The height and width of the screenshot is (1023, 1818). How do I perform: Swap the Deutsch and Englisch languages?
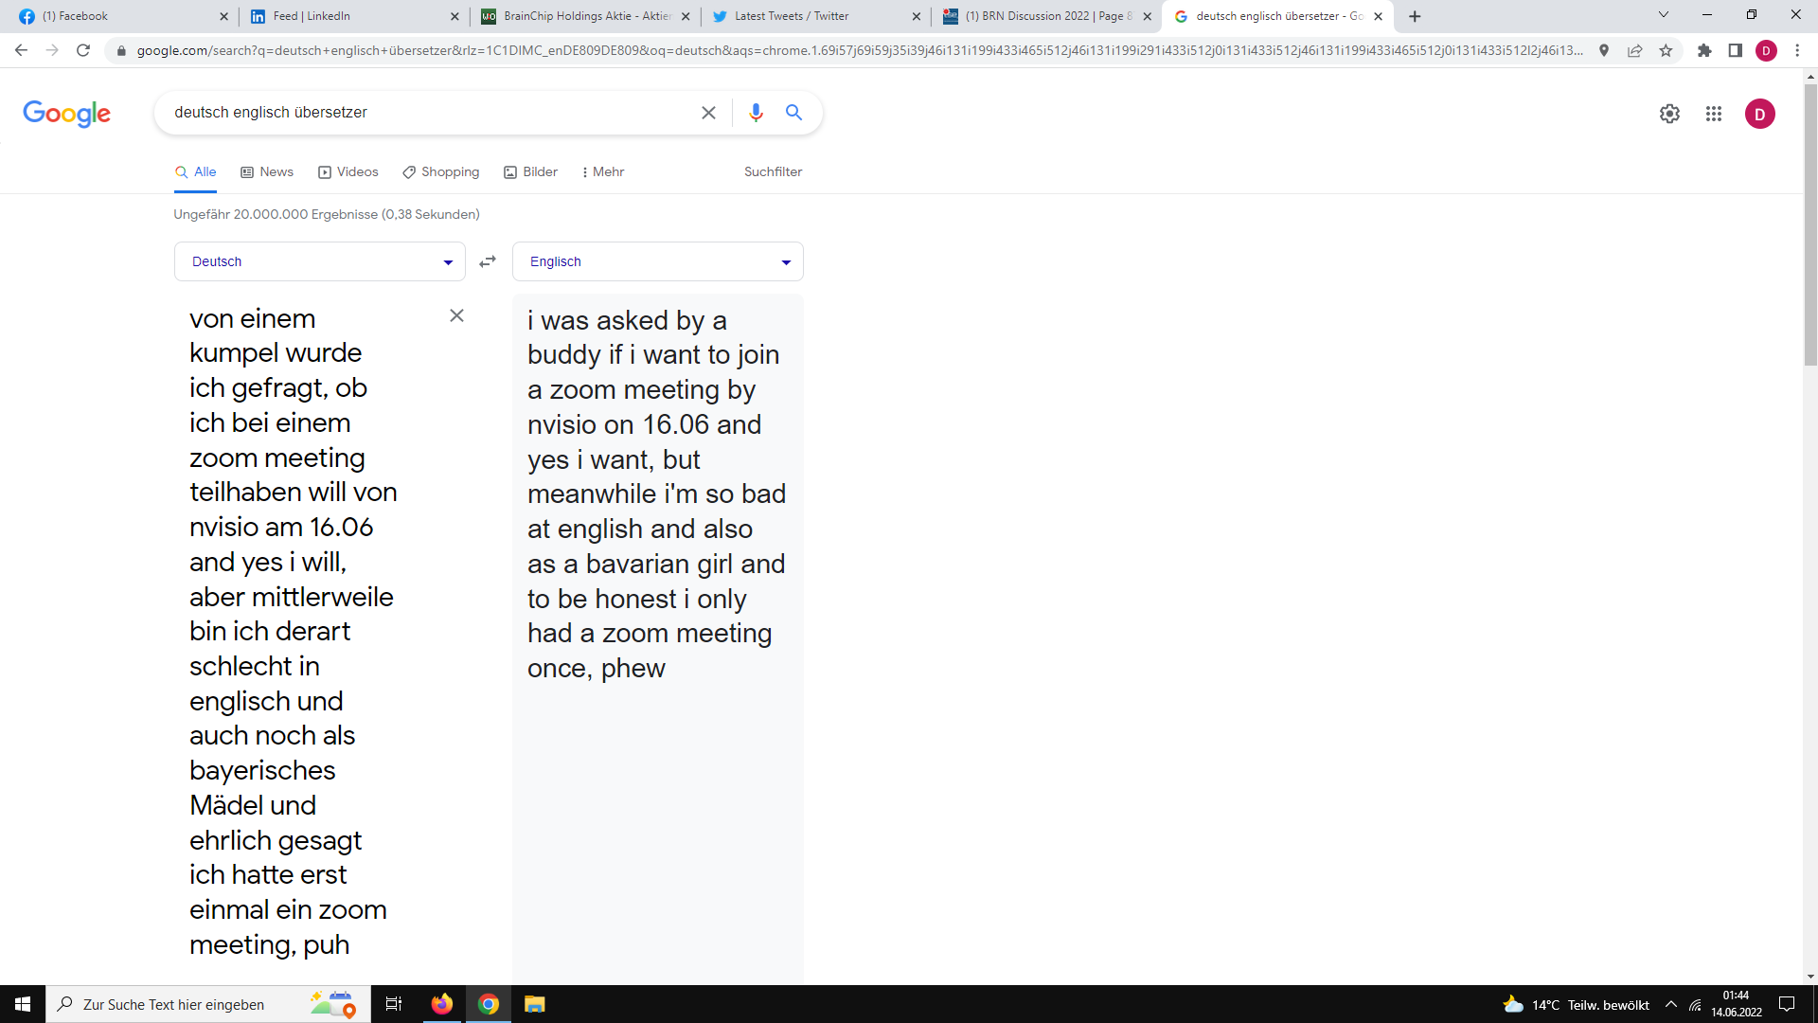[488, 261]
